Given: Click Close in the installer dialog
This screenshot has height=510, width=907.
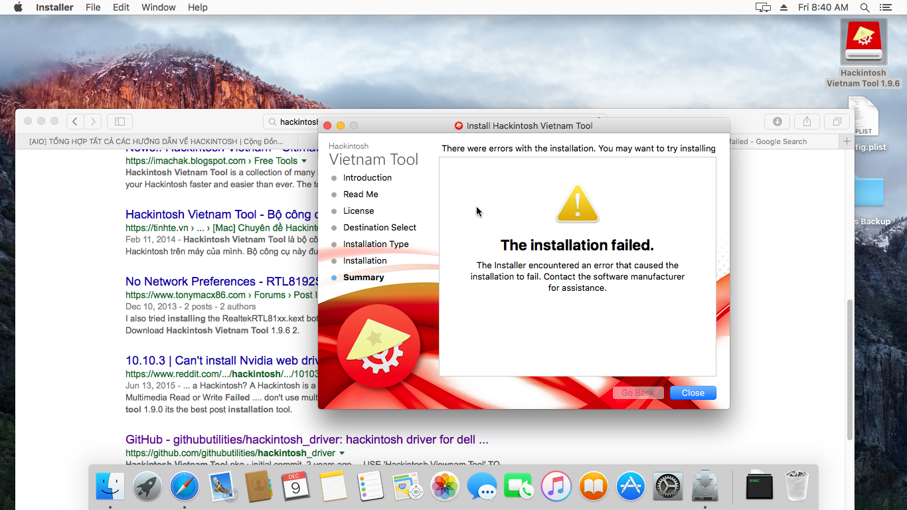Looking at the screenshot, I should tap(693, 392).
